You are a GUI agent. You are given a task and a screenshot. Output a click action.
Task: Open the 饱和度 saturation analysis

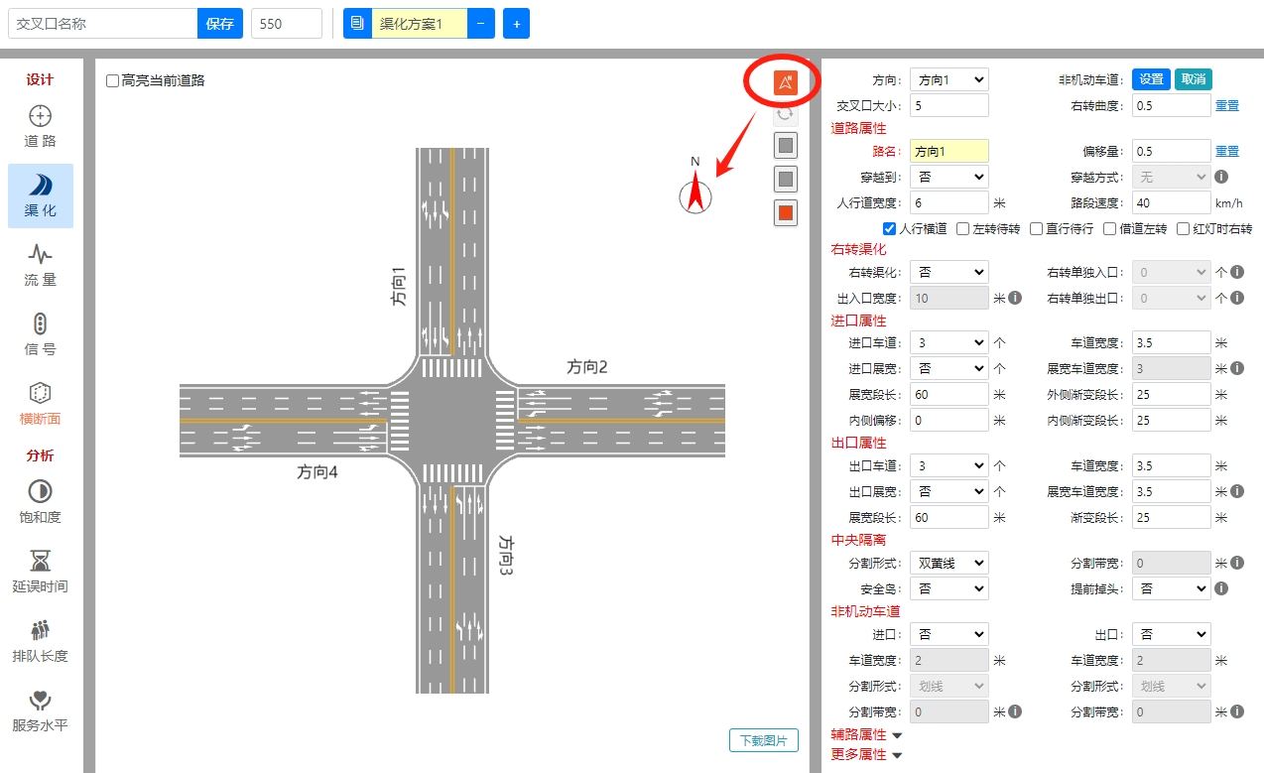coord(41,503)
